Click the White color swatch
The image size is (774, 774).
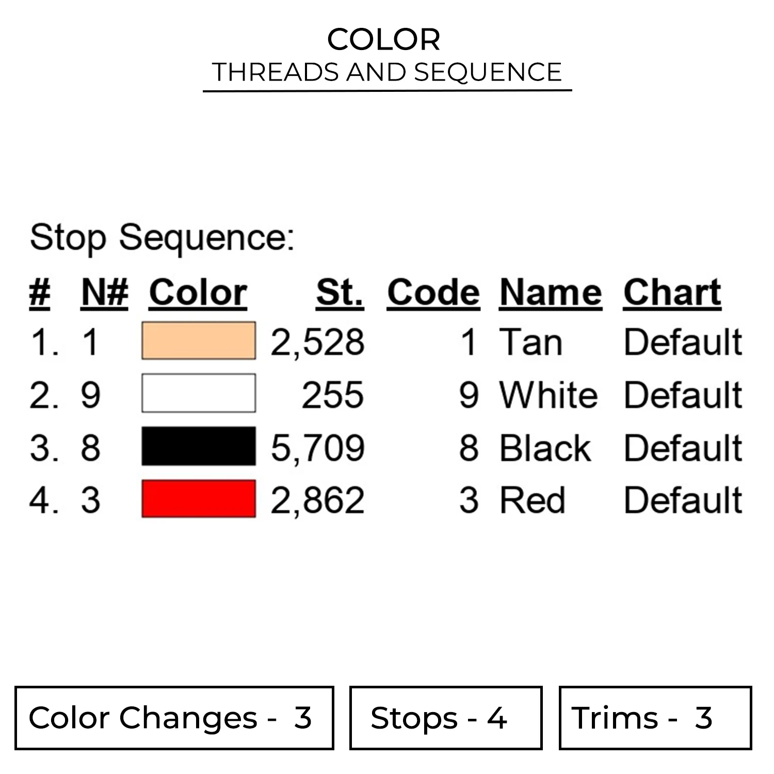199,393
